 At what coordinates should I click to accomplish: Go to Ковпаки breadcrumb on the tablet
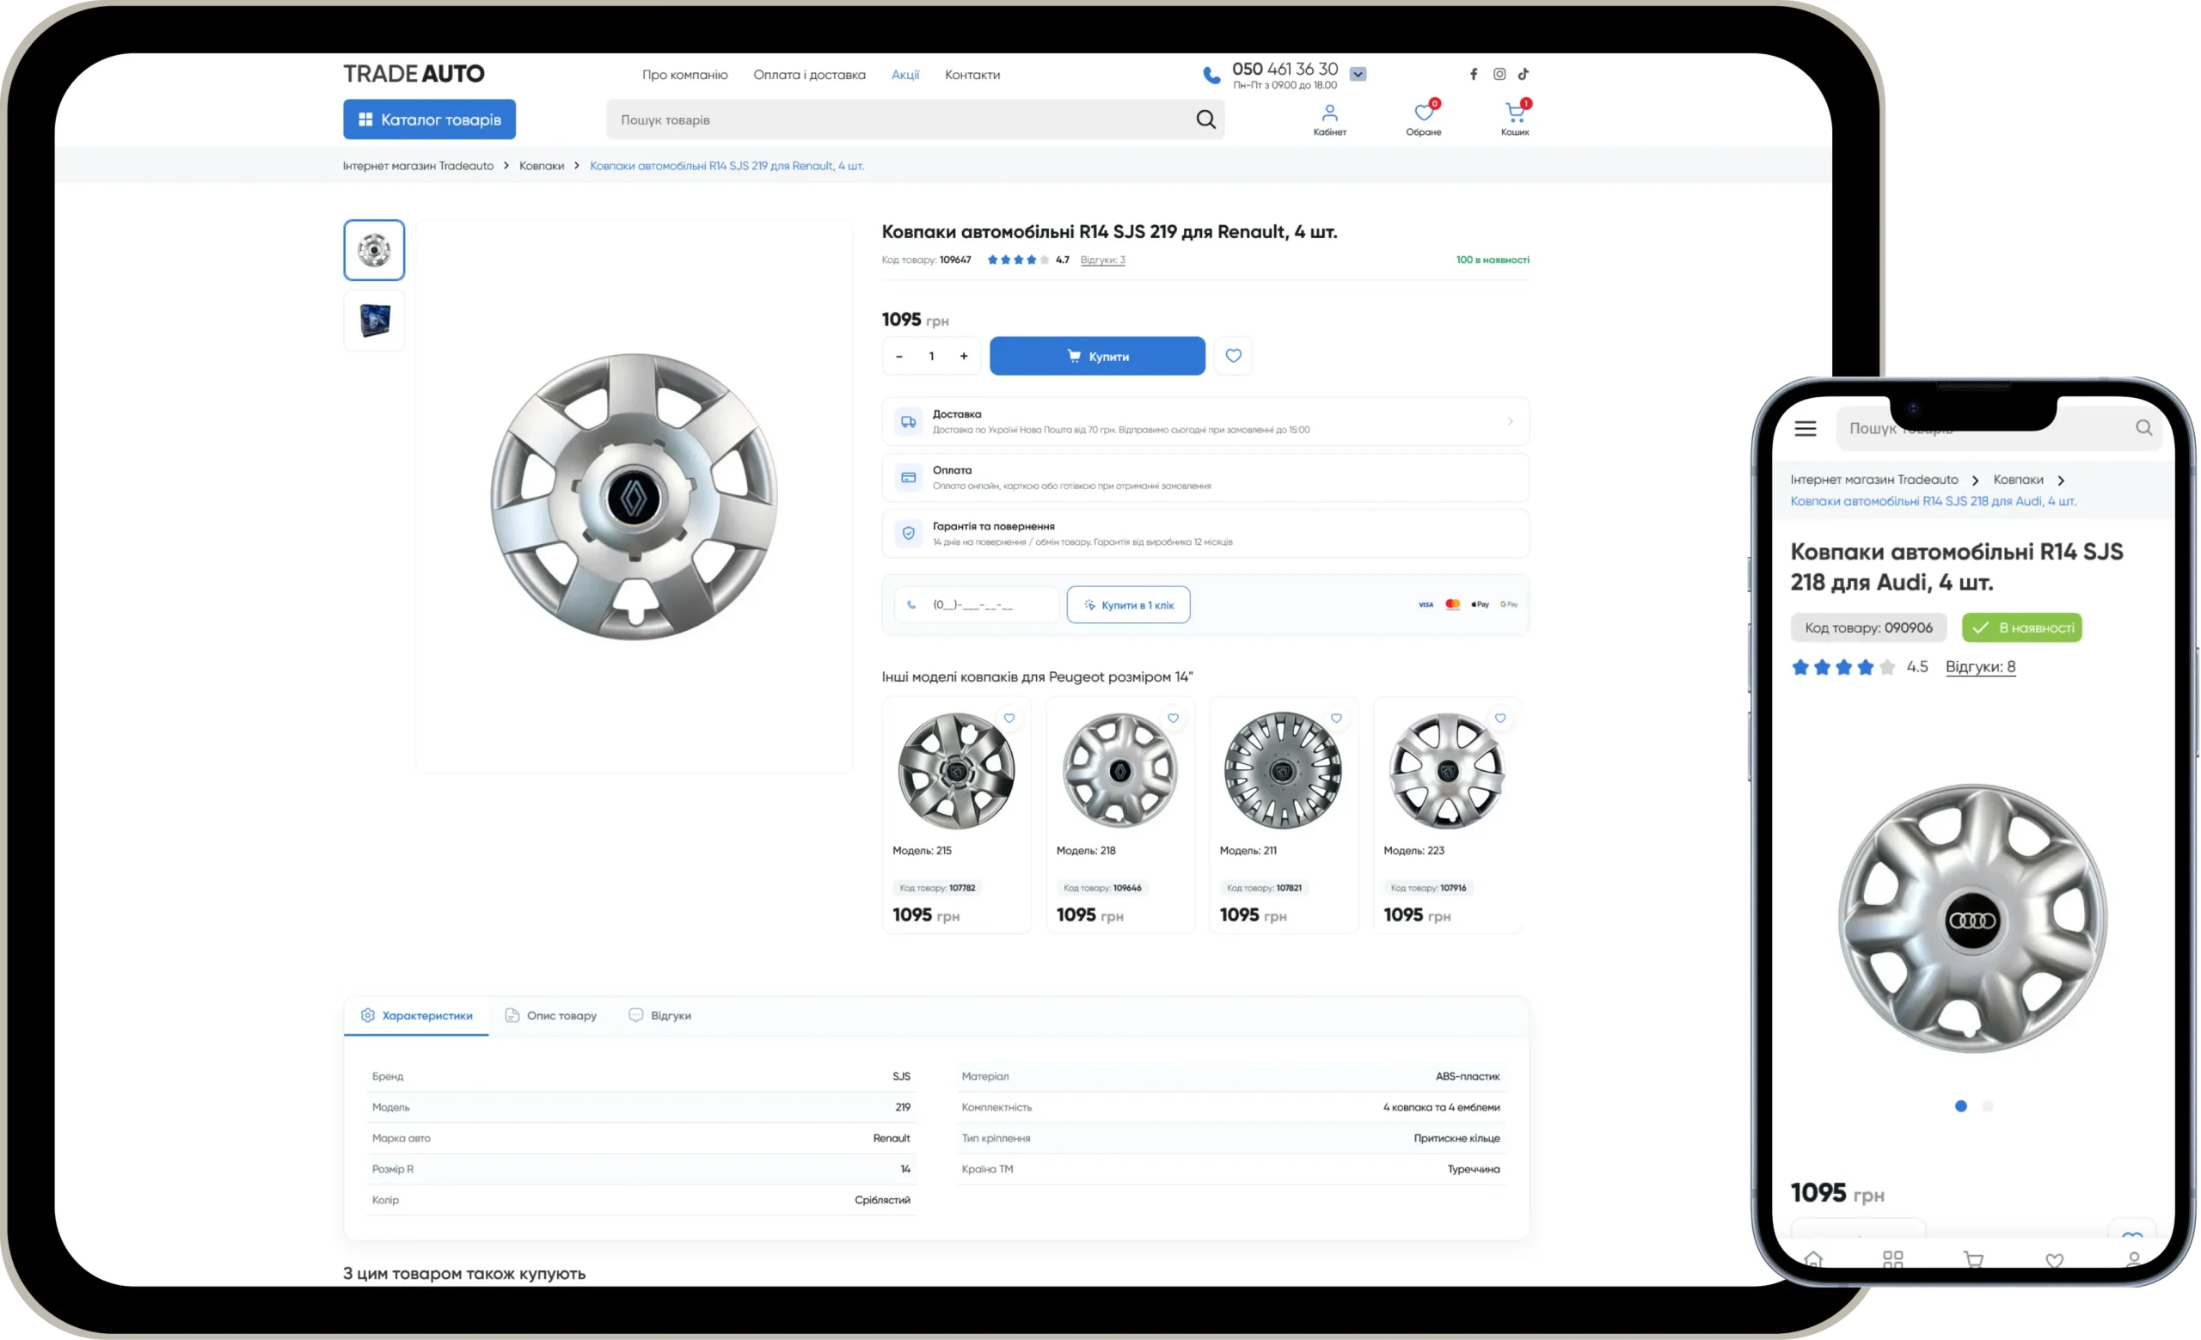542,166
